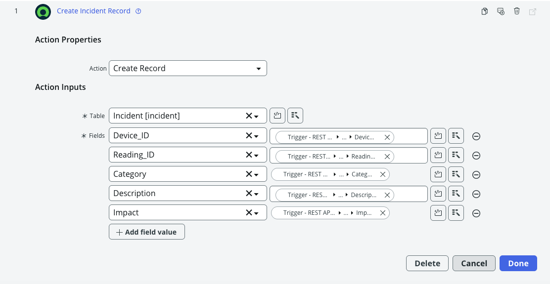550x284 pixels.
Task: Remove the Device_ID trigger data pill
Action: click(387, 138)
